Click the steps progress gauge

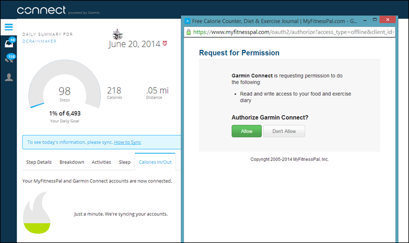coord(65,85)
